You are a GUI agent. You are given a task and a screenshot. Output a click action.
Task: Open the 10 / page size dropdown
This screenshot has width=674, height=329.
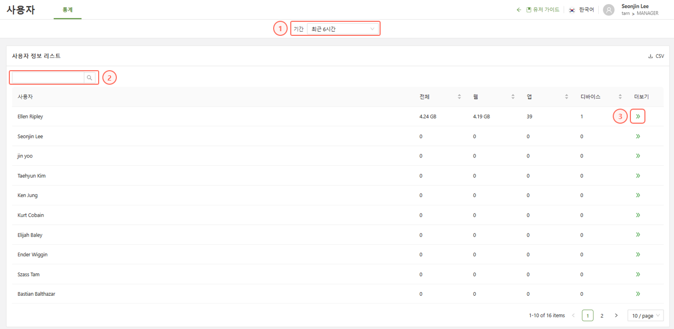click(x=645, y=315)
